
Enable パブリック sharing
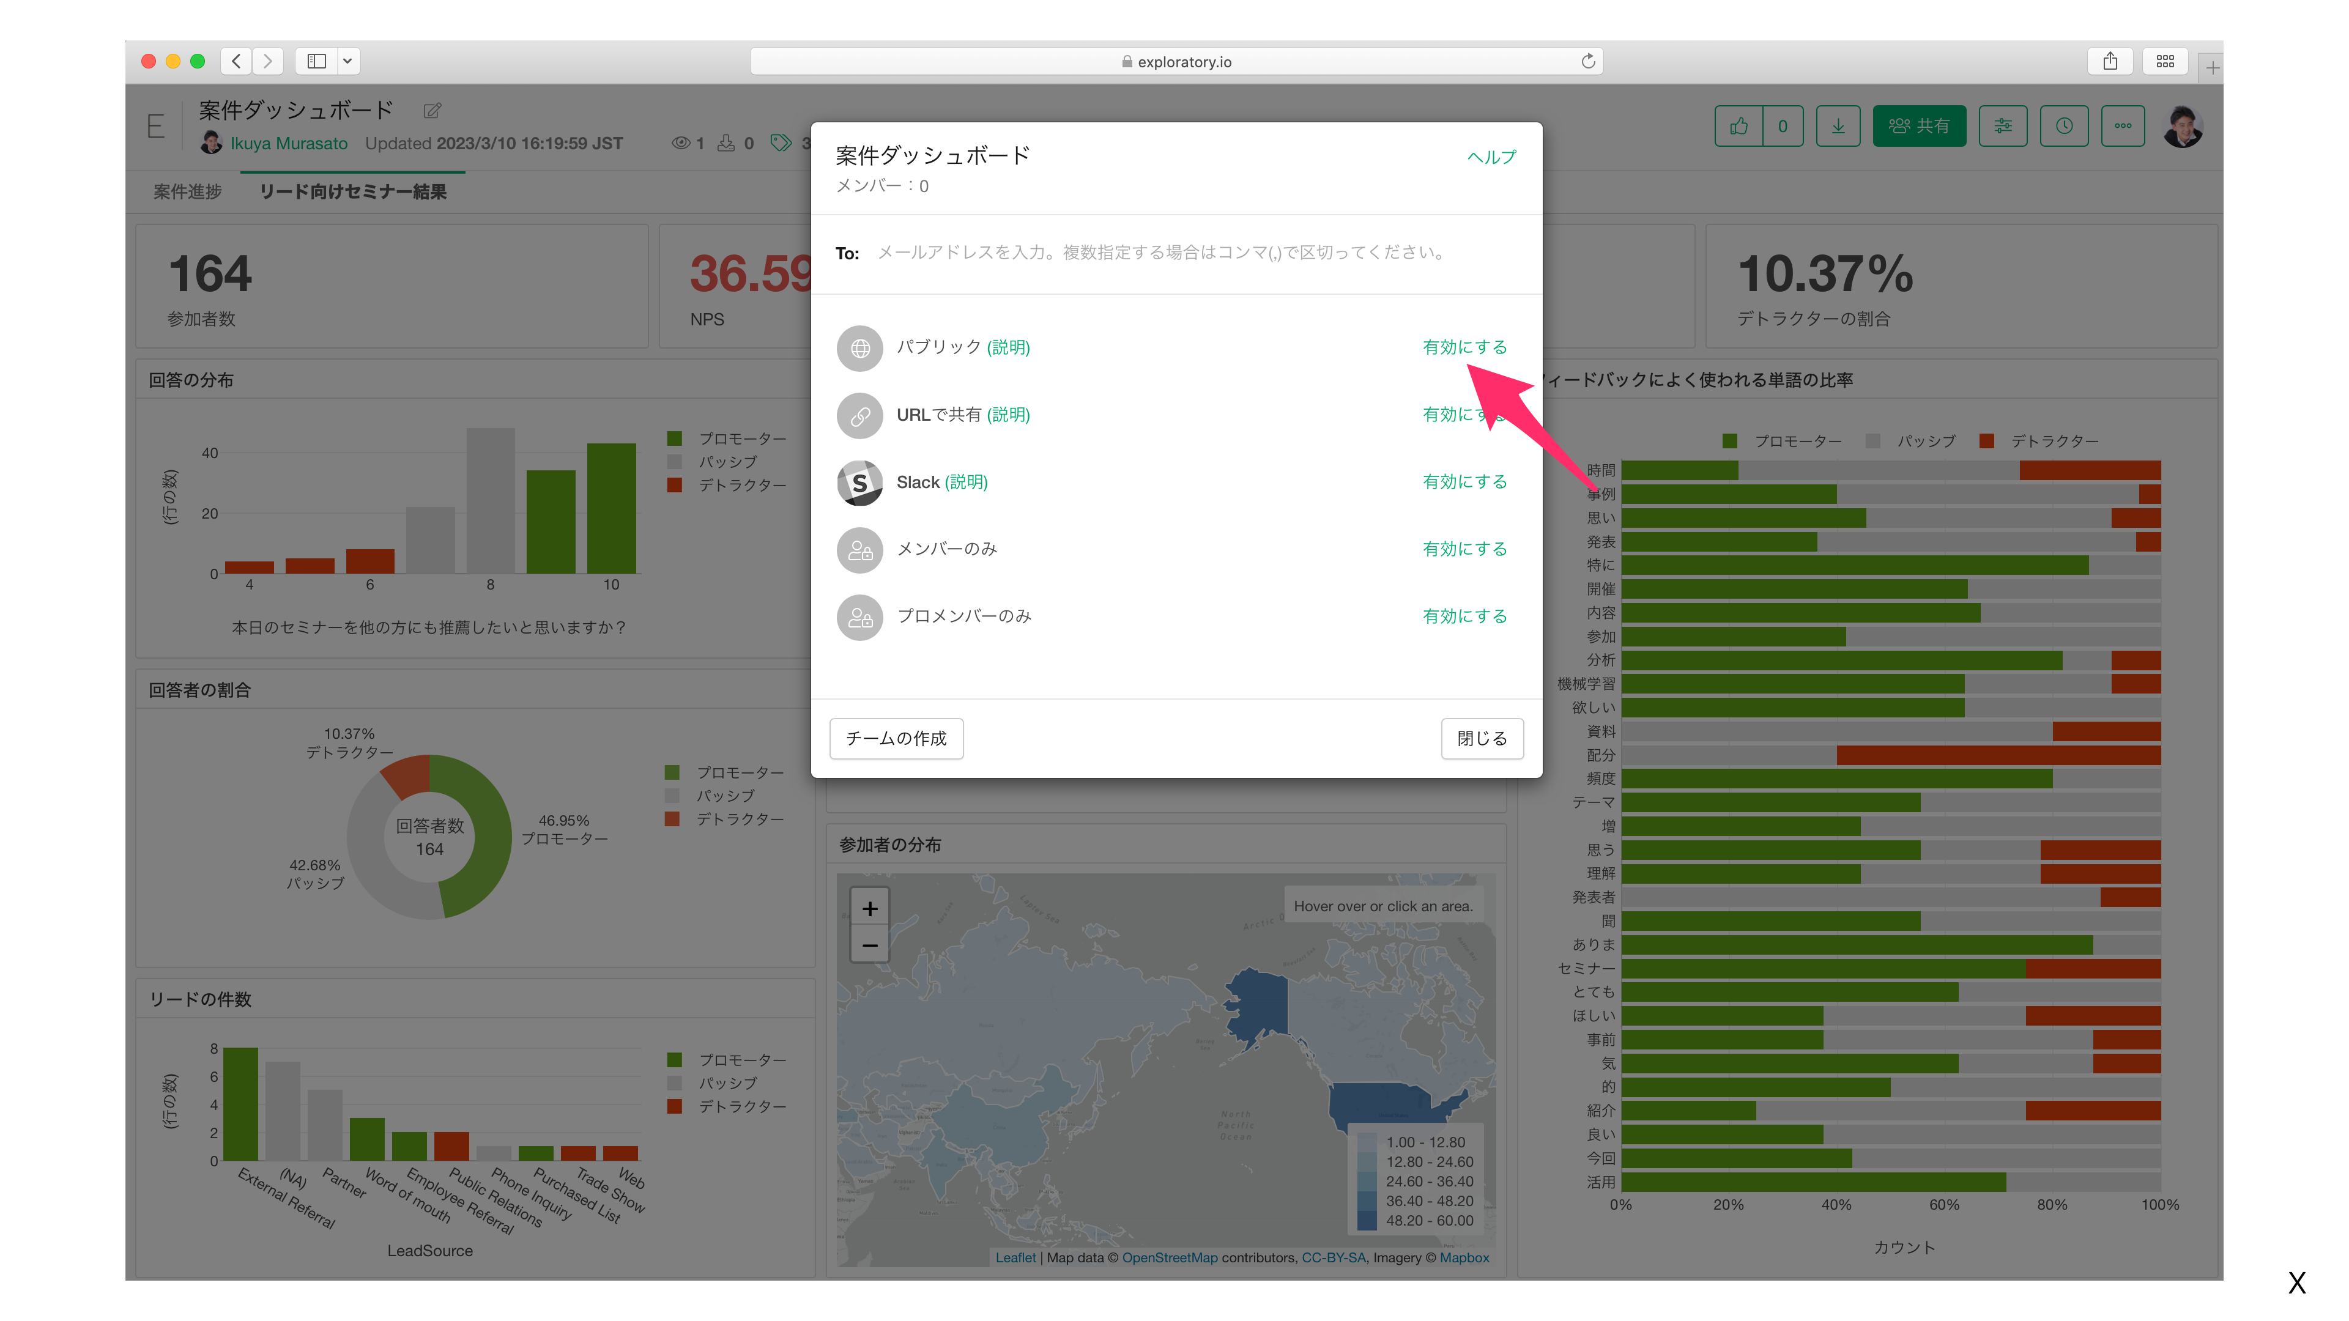coord(1464,347)
